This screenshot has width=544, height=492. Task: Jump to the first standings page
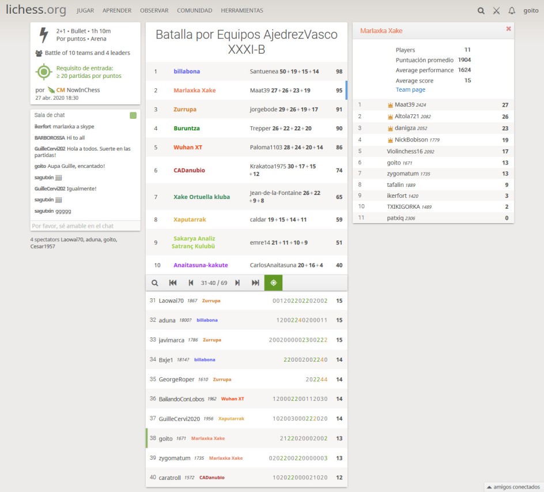(x=172, y=283)
